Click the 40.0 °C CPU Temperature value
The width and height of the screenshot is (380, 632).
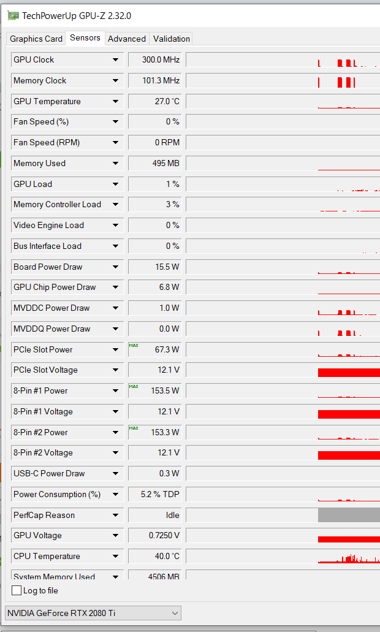[154, 557]
